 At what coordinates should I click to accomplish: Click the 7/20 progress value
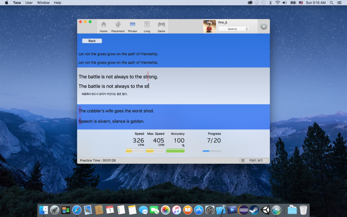click(x=214, y=140)
